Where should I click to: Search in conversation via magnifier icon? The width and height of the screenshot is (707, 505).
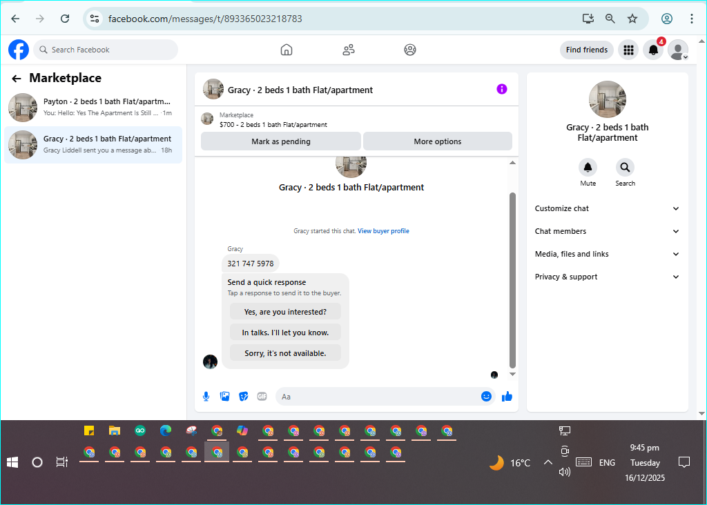point(625,167)
